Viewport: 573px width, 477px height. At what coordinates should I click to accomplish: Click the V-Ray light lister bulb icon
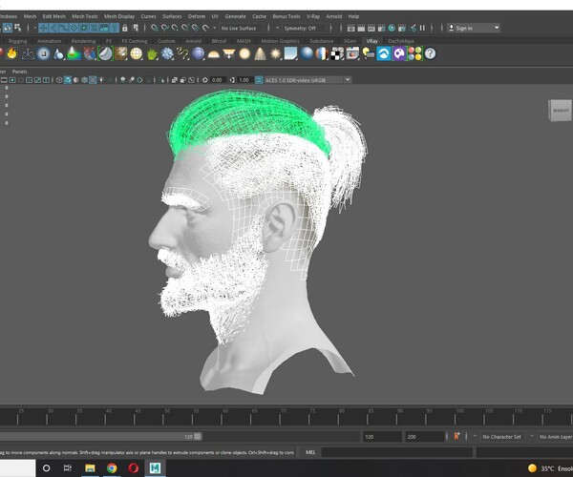(369, 54)
